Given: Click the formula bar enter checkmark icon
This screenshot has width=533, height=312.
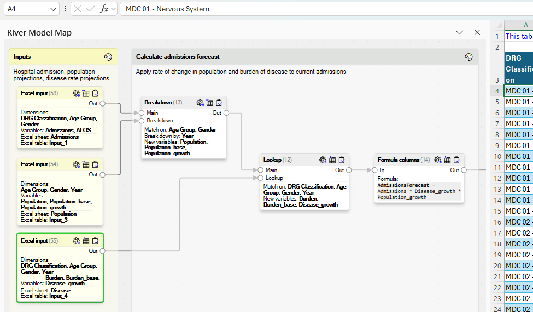Looking at the screenshot, I should click(x=91, y=9).
